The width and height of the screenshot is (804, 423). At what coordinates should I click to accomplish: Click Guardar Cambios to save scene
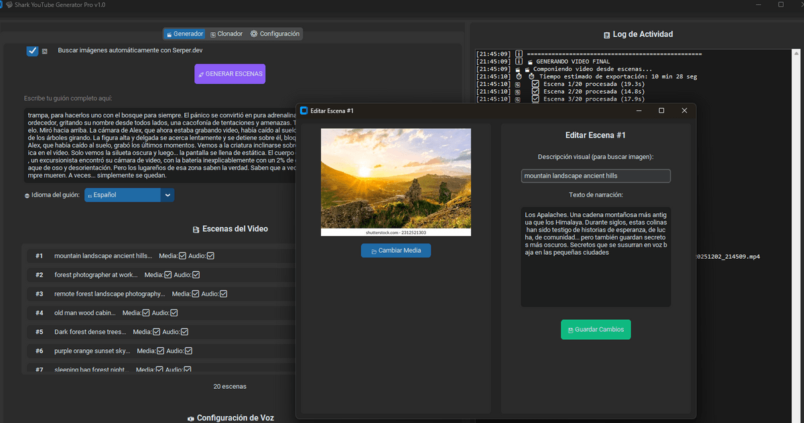coord(596,330)
